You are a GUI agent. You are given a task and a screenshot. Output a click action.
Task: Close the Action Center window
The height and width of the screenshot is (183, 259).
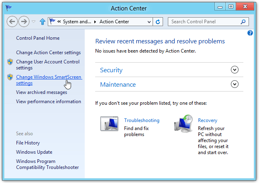(245, 6)
